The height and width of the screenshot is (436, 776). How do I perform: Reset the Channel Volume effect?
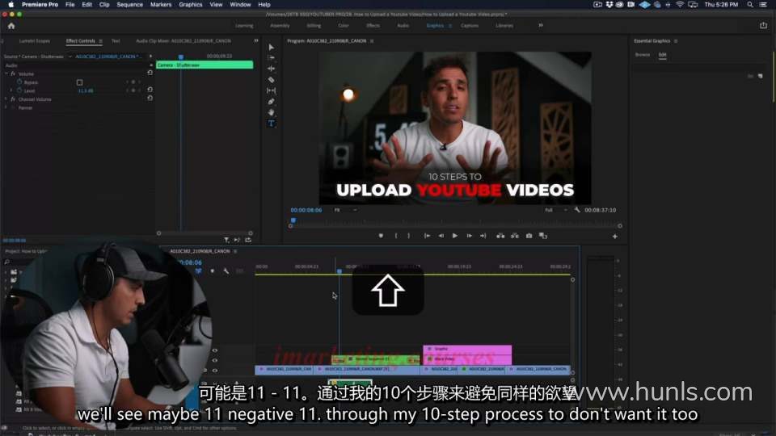tap(150, 99)
